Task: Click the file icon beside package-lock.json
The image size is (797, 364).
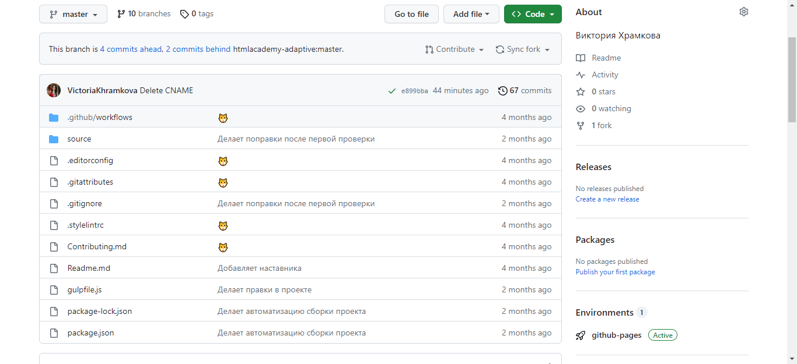Action: pos(54,312)
